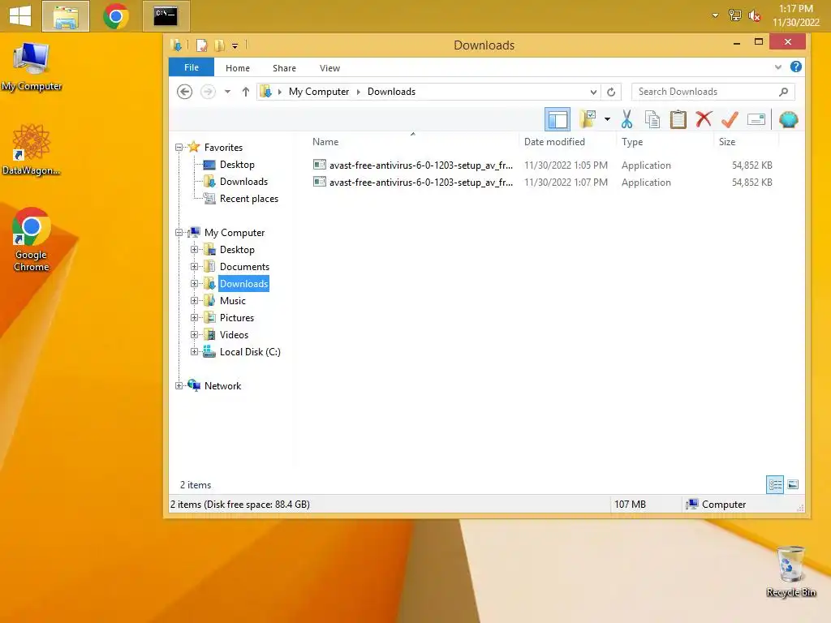Open the Home ribbon tab
The width and height of the screenshot is (831, 623).
pos(238,68)
